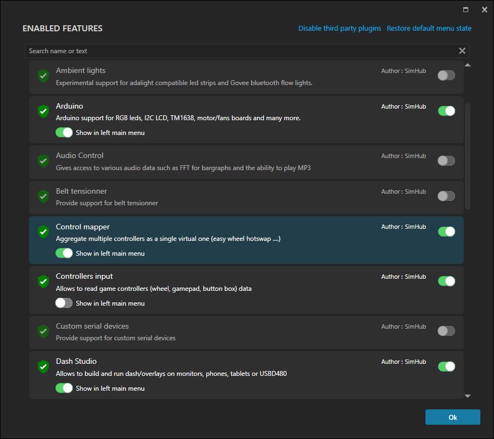494x439 pixels.
Task: Select the Audio Control title text
Action: (80, 156)
